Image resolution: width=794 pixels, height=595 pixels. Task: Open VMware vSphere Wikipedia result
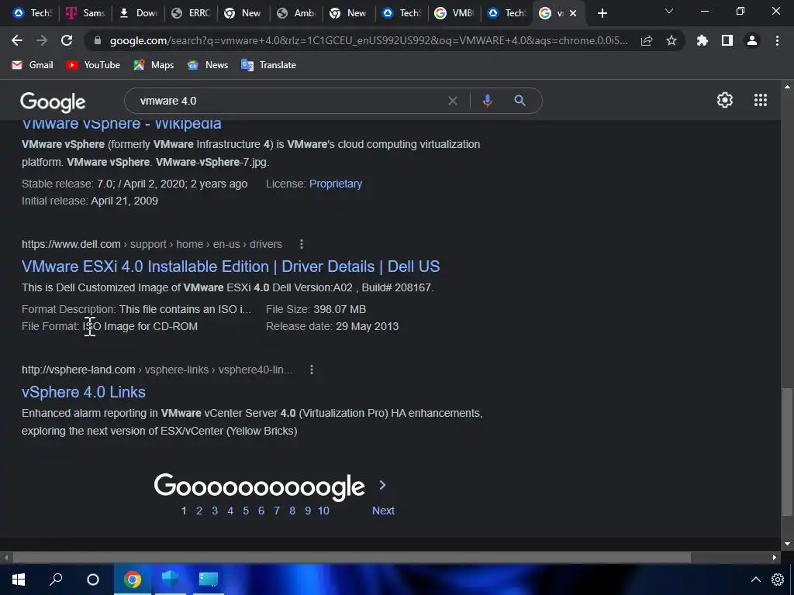[122, 123]
